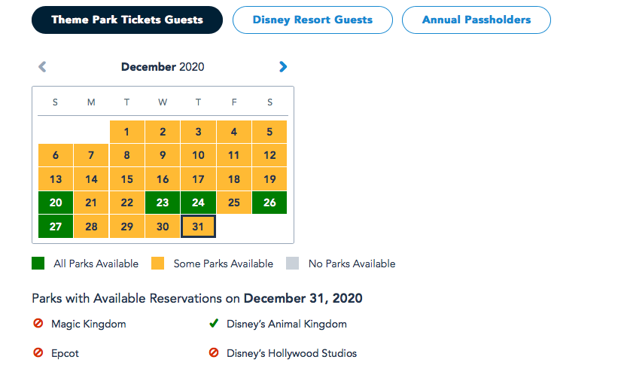
Task: Select Theme Park Tickets Guests tab
Action: (127, 20)
